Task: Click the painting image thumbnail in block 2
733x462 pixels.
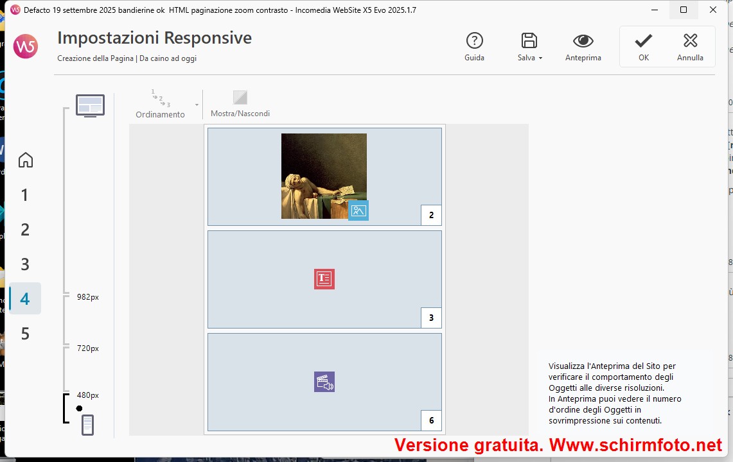Action: coord(324,175)
